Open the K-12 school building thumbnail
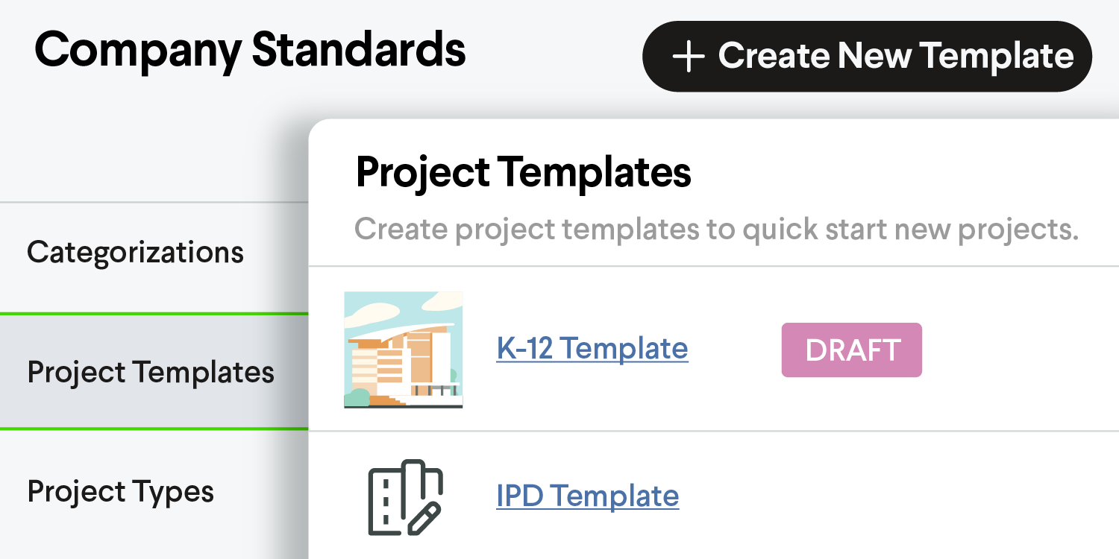The height and width of the screenshot is (559, 1119). pos(404,350)
